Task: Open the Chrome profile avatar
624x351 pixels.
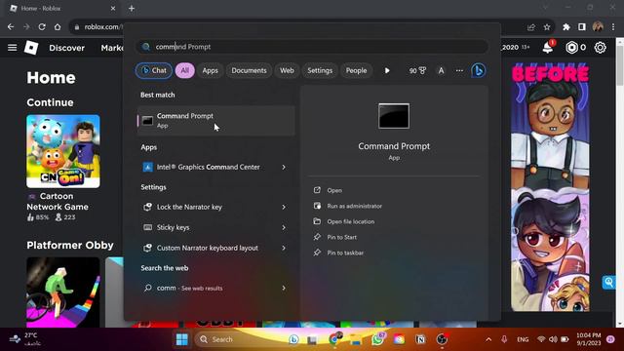Action: (598, 26)
